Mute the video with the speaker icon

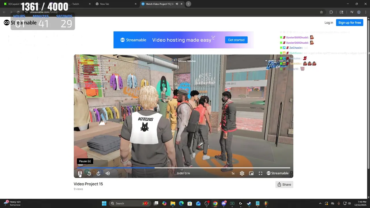[108, 173]
